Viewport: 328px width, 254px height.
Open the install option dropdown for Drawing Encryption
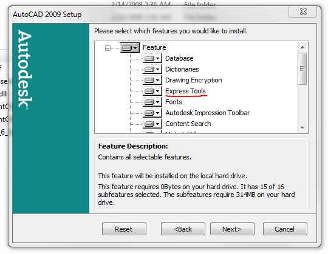click(152, 80)
